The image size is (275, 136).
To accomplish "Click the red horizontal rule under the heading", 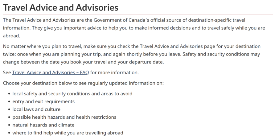I will click(x=138, y=14).
